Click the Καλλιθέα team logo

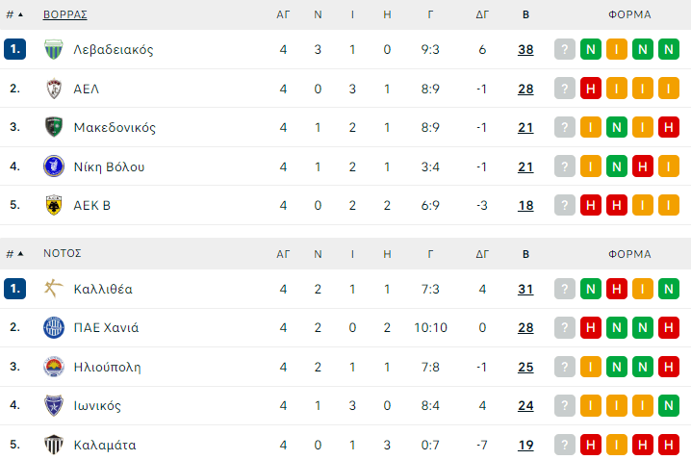[x=54, y=288]
